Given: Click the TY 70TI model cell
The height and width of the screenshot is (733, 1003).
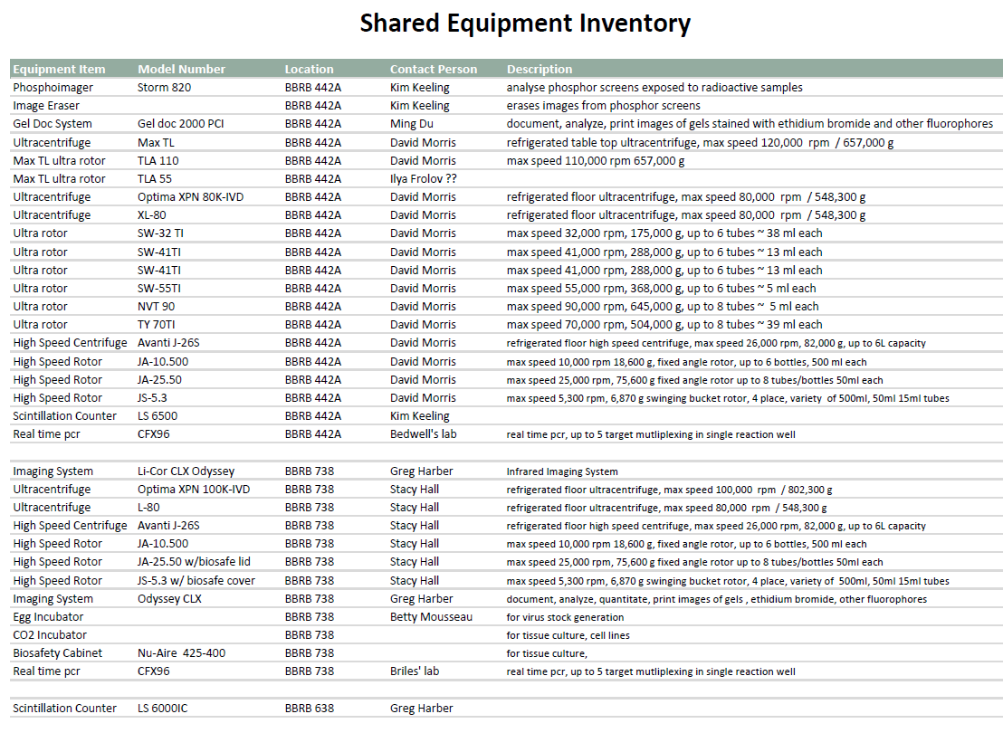Looking at the screenshot, I should [x=158, y=325].
